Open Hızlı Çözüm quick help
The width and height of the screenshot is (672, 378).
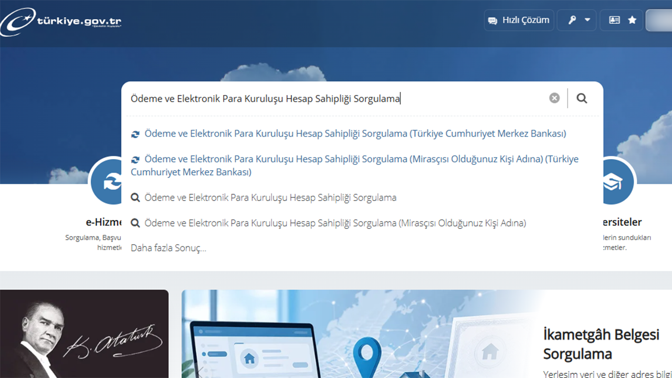(519, 20)
